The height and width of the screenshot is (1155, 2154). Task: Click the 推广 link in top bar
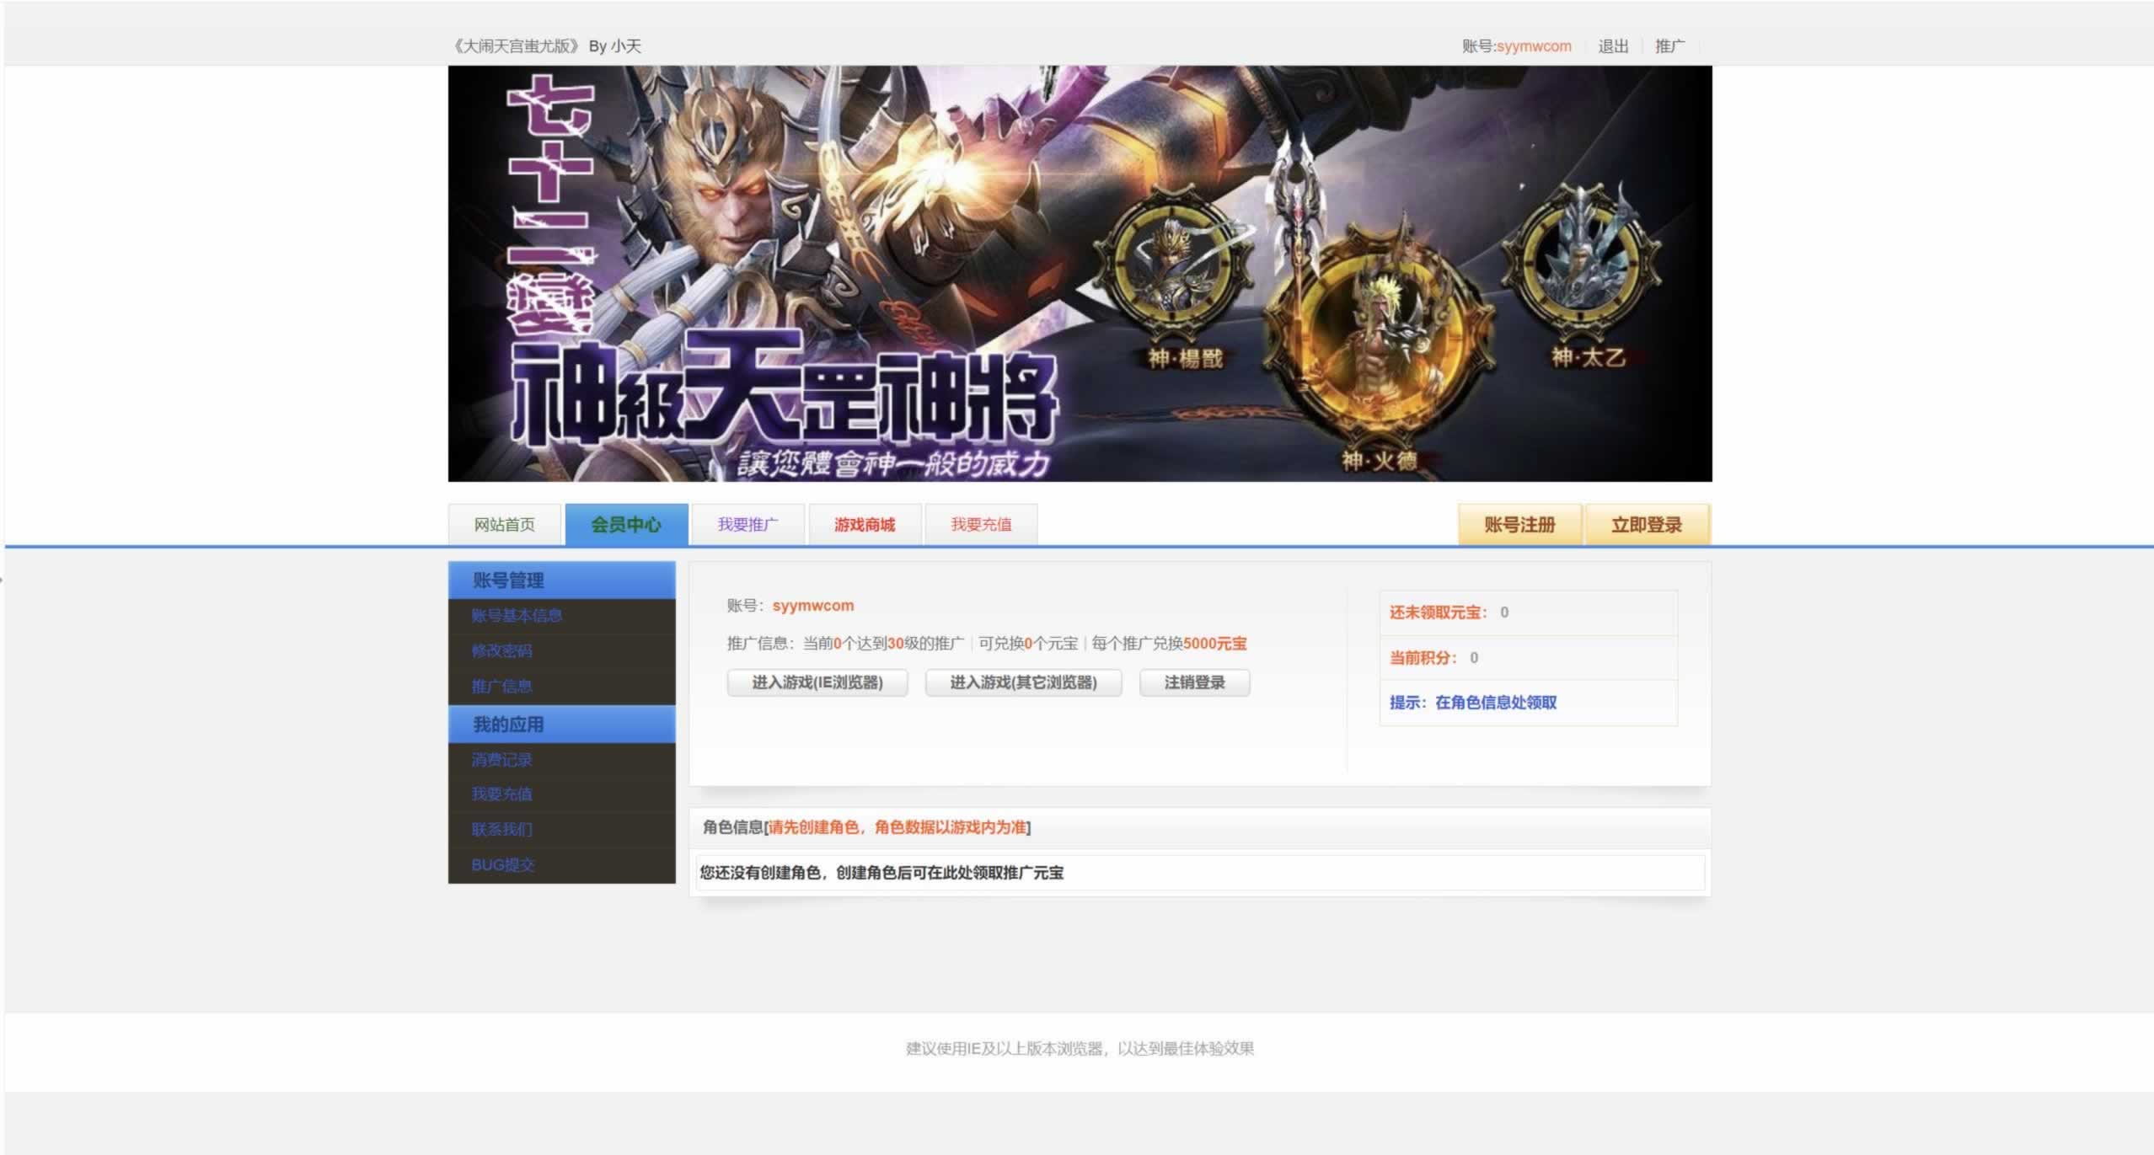pyautogui.click(x=1669, y=46)
